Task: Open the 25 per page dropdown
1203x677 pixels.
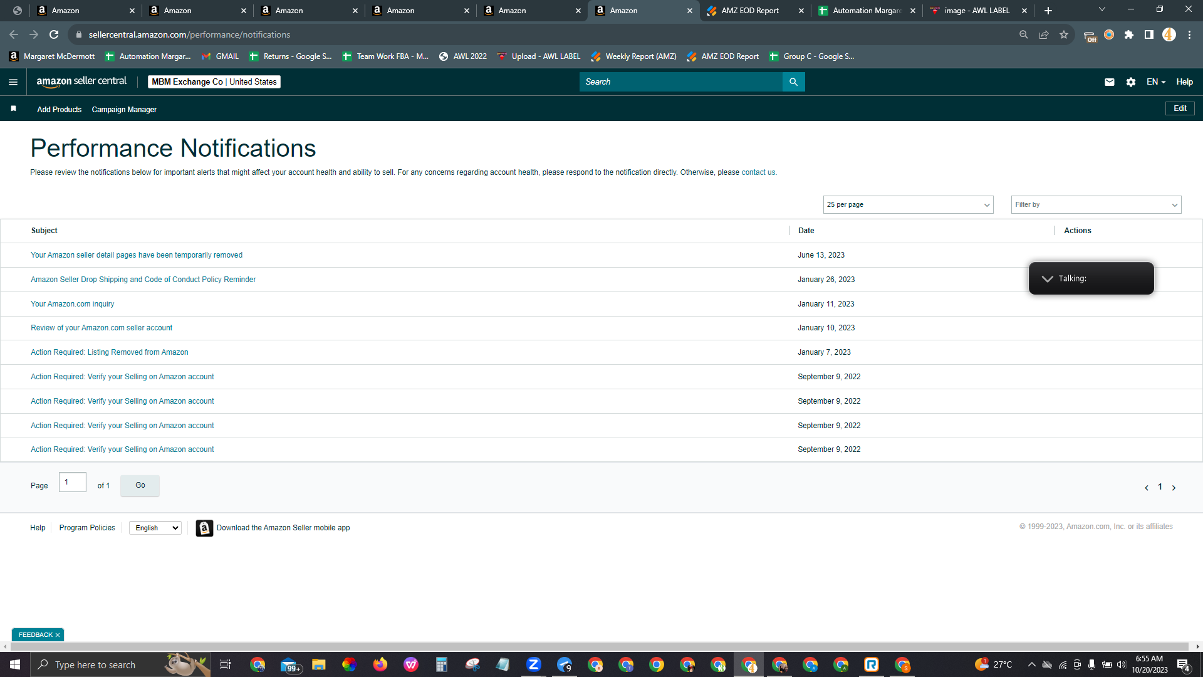Action: [x=908, y=205]
